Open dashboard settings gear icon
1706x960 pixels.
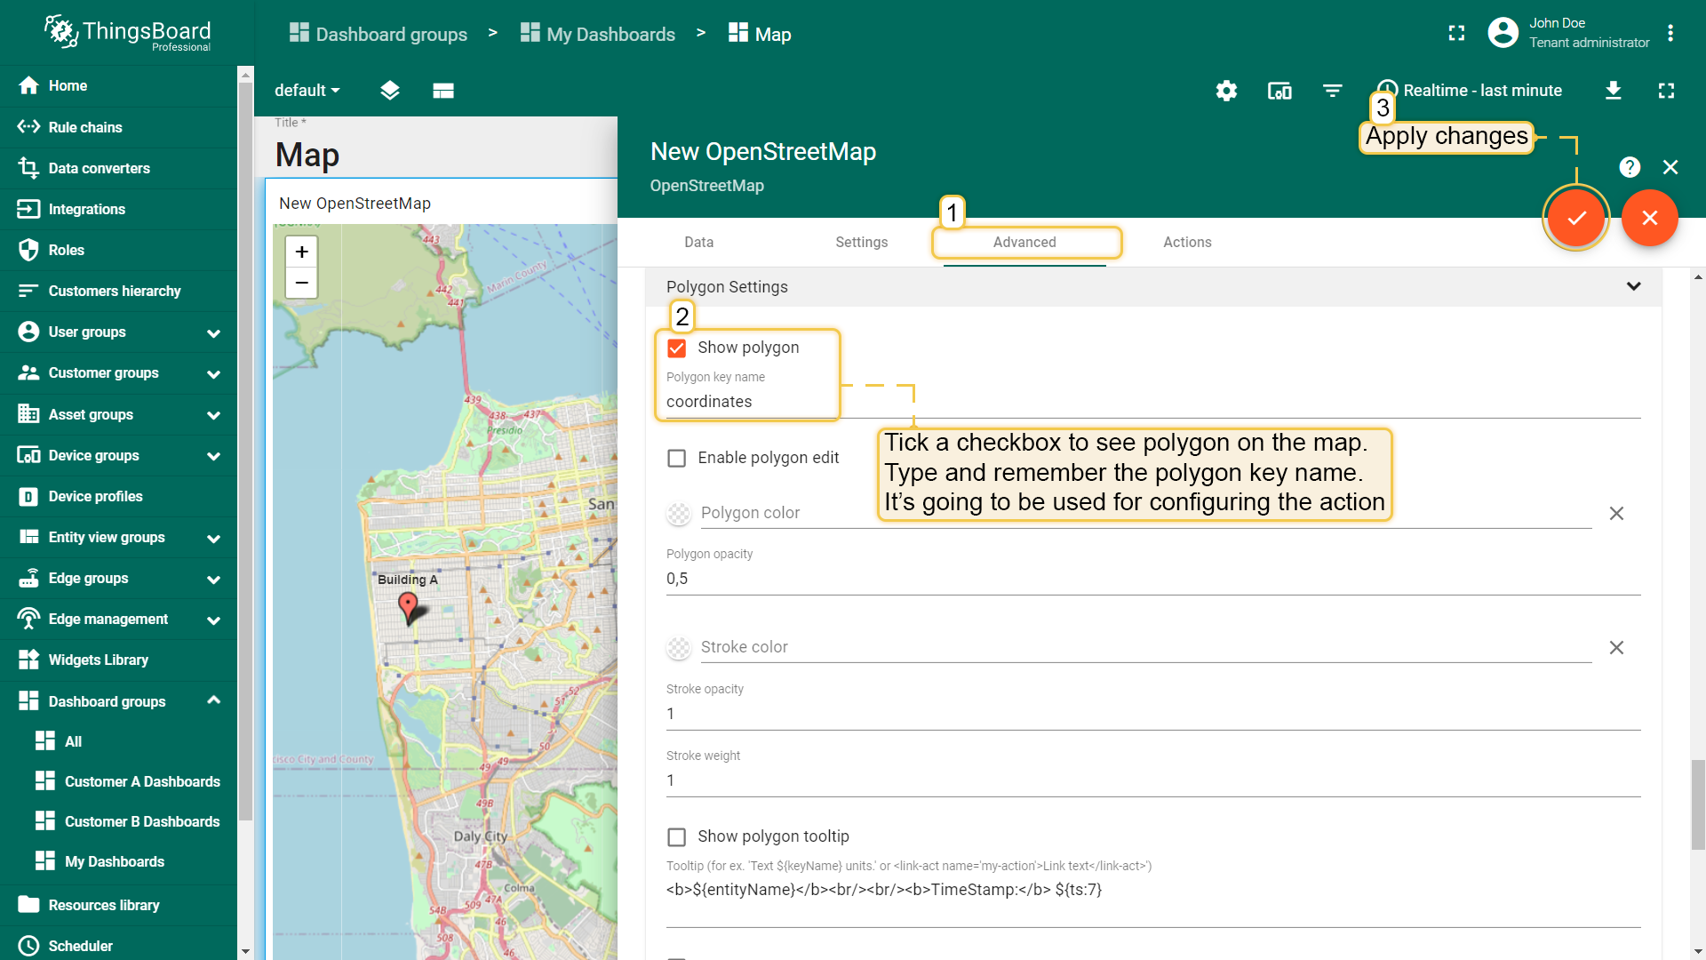click(x=1226, y=91)
